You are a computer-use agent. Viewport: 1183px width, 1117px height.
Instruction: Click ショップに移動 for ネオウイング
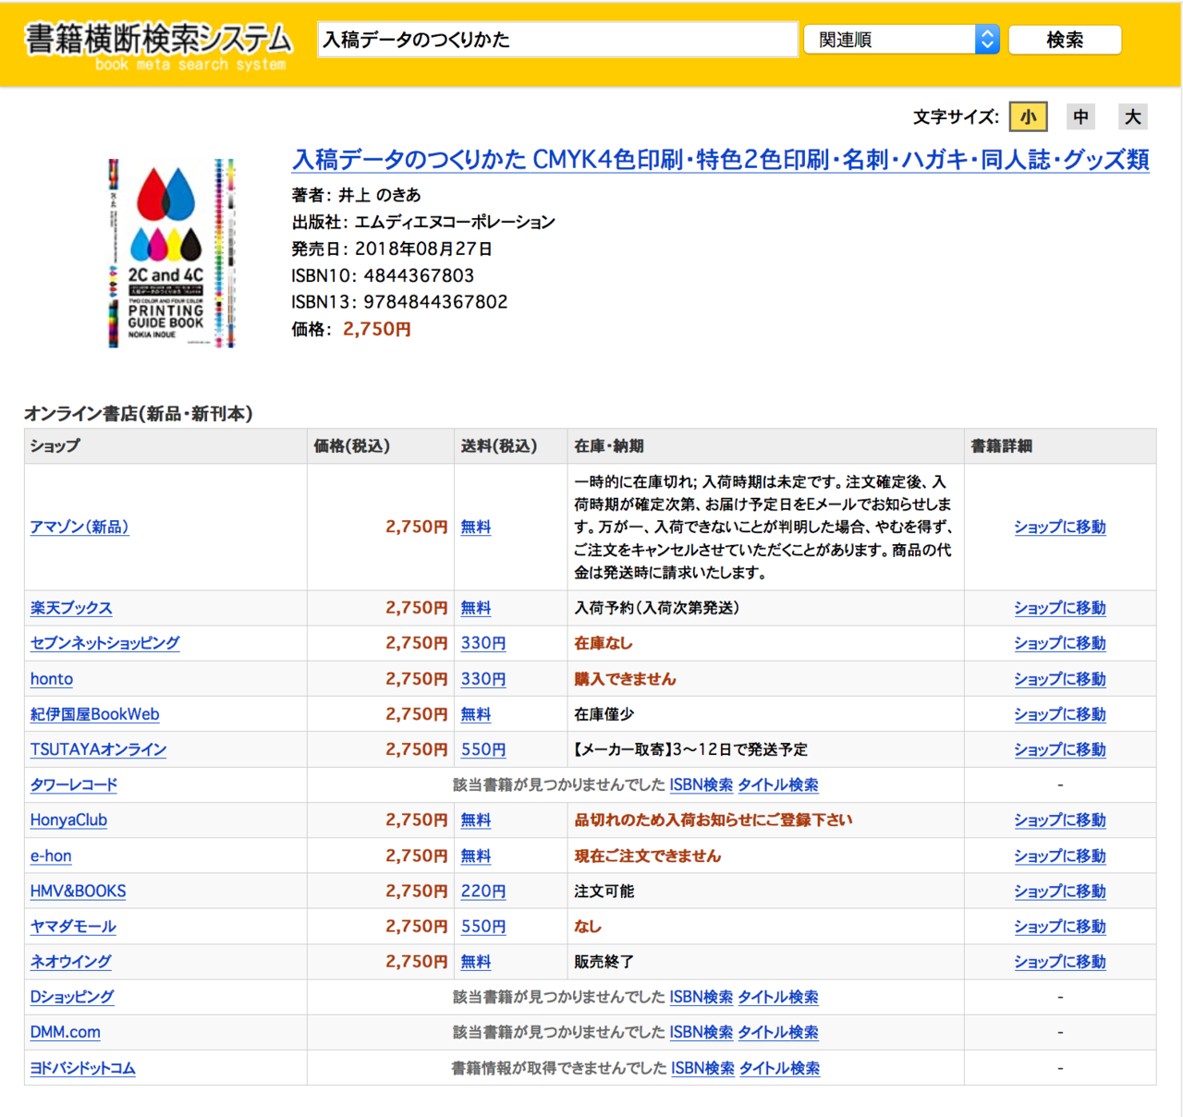[x=1059, y=961]
